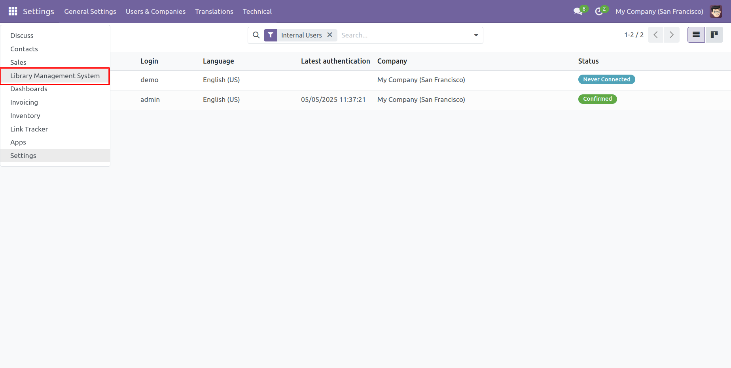The width and height of the screenshot is (731, 368).
Task: Open the conversations chat bubble icon
Action: click(x=578, y=11)
